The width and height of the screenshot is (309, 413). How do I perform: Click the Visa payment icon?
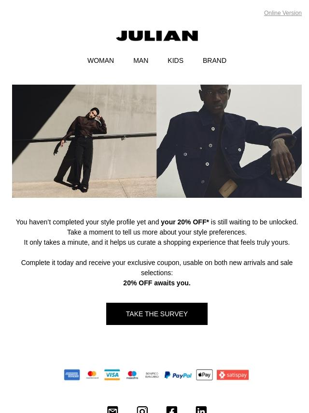(x=112, y=374)
